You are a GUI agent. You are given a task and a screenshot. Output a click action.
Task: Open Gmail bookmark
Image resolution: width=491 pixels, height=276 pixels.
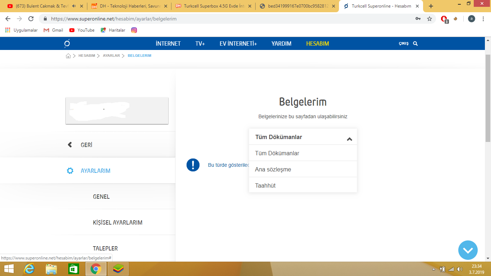point(53,30)
